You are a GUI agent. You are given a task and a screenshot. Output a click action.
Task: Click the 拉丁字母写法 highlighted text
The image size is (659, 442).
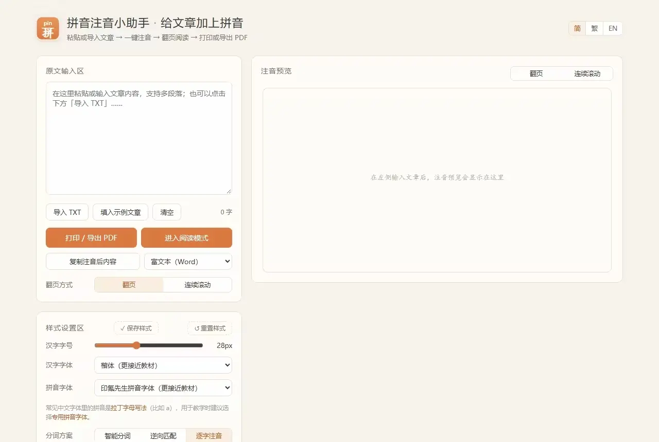point(129,408)
